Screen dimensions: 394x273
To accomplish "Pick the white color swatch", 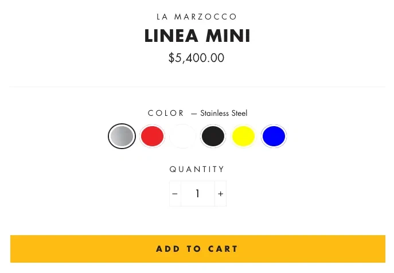I will click(183, 136).
